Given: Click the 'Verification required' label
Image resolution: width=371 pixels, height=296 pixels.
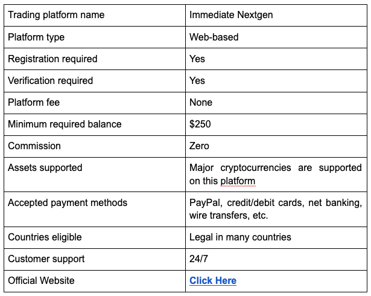Looking at the screenshot, I should pyautogui.click(x=51, y=80).
